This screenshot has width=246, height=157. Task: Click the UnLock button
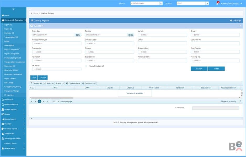(x=43, y=78)
